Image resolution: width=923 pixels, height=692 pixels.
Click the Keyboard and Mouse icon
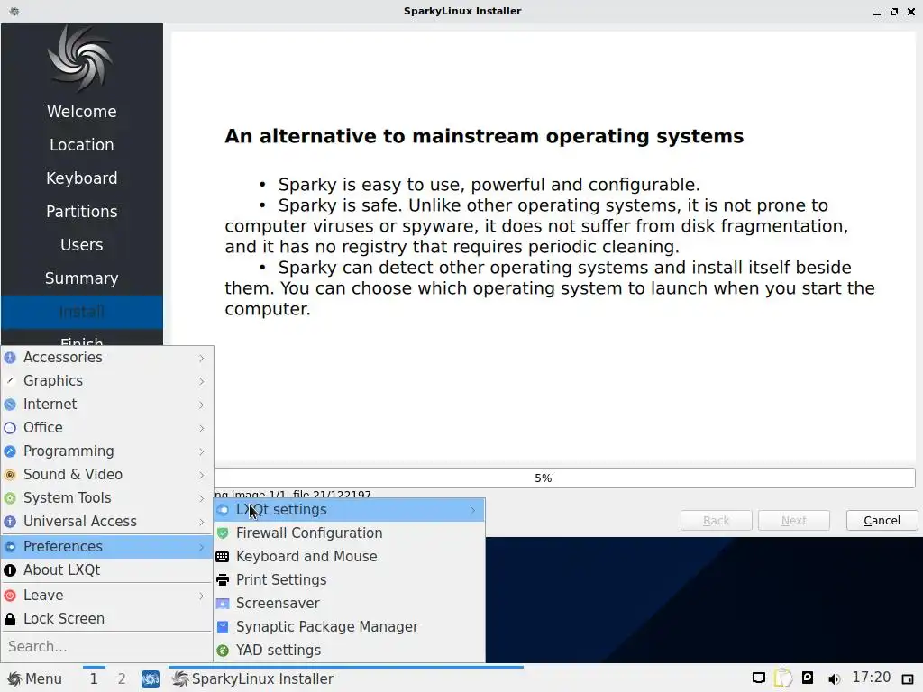coord(223,557)
